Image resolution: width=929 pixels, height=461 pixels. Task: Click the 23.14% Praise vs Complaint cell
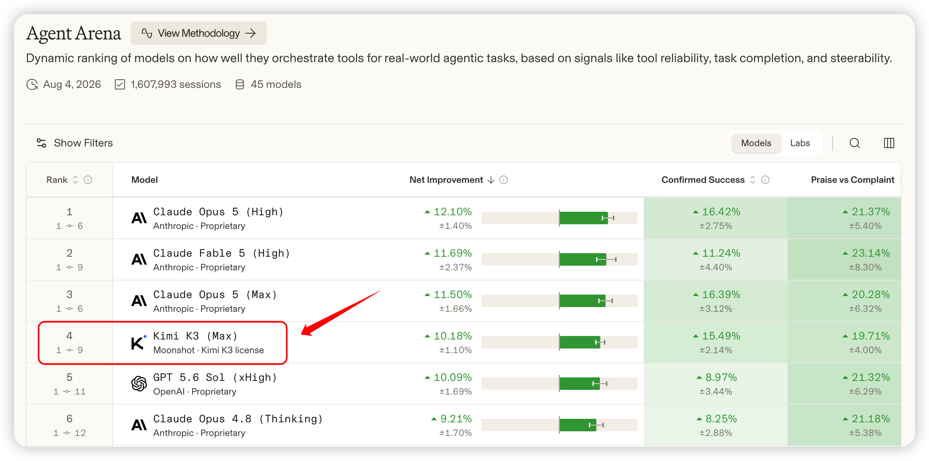(844, 259)
